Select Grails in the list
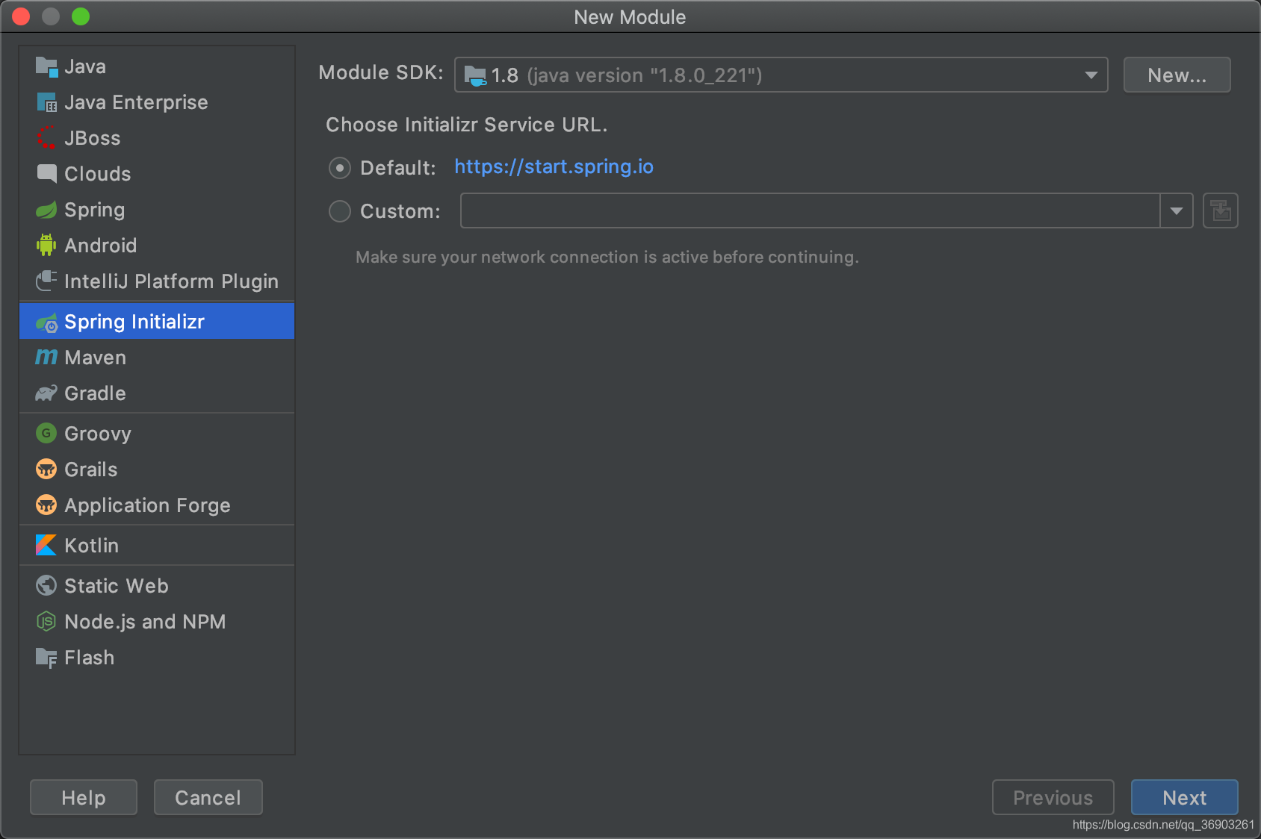The width and height of the screenshot is (1261, 839). (x=157, y=470)
